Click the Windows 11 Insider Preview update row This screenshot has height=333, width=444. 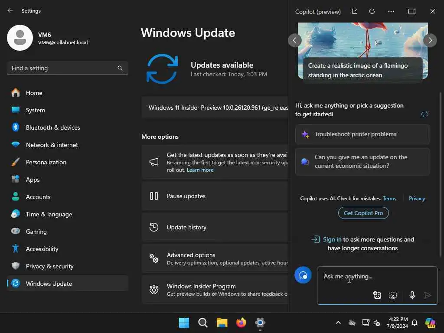click(x=215, y=108)
